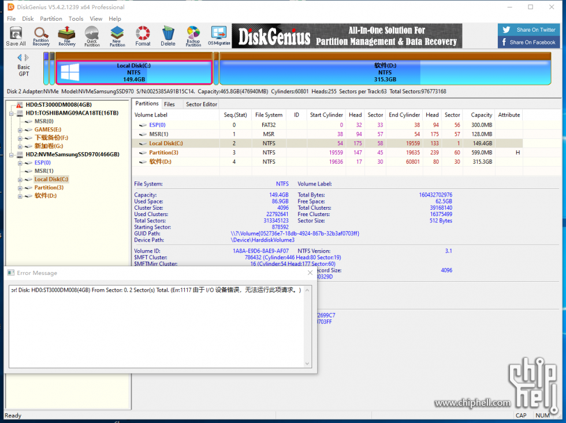Start OS Migration tool
The height and width of the screenshot is (423, 566).
(x=219, y=36)
